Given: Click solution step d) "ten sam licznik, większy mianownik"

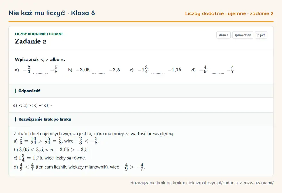Looking at the screenshot, I should tap(79, 167).
